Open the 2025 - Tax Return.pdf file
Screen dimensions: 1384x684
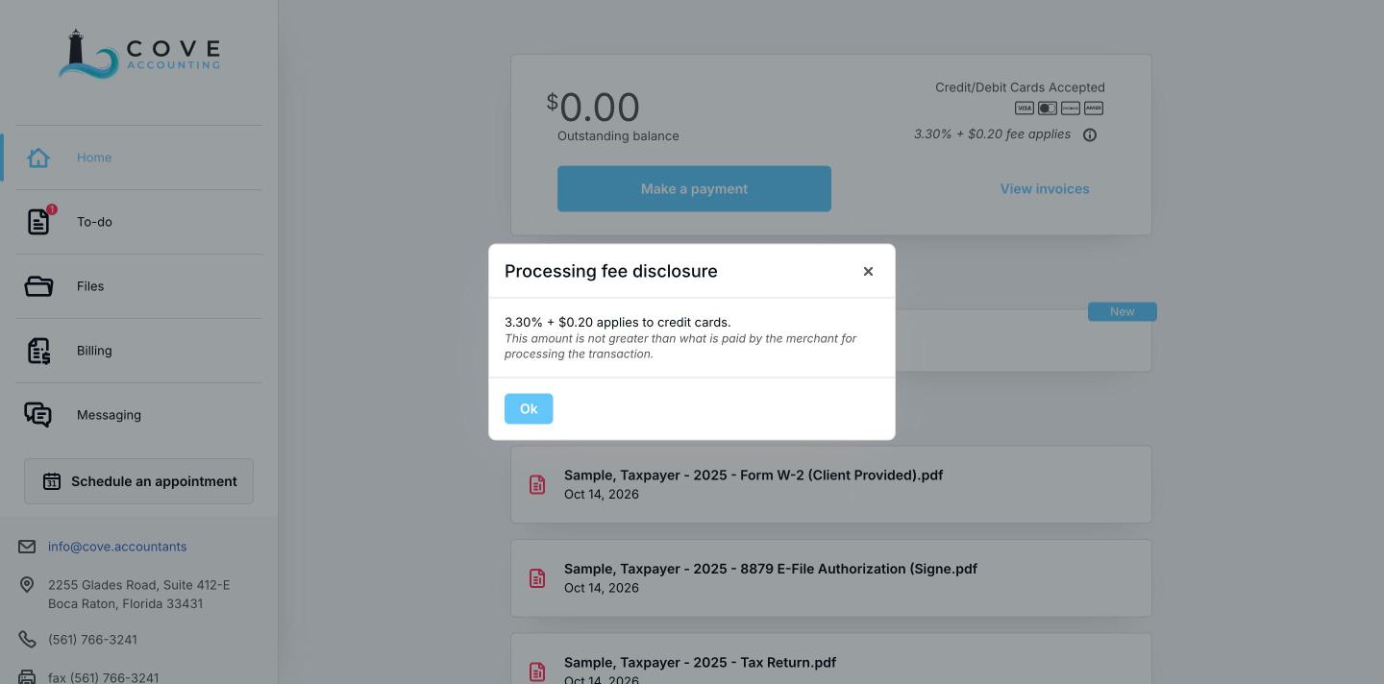coord(831,659)
